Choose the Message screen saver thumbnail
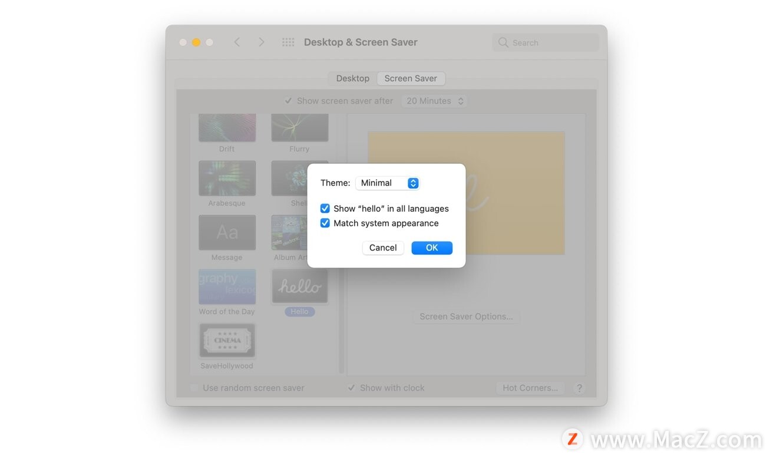 click(x=227, y=233)
